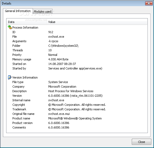
Task: Select the Arguments row label
Action: [x=19, y=41]
